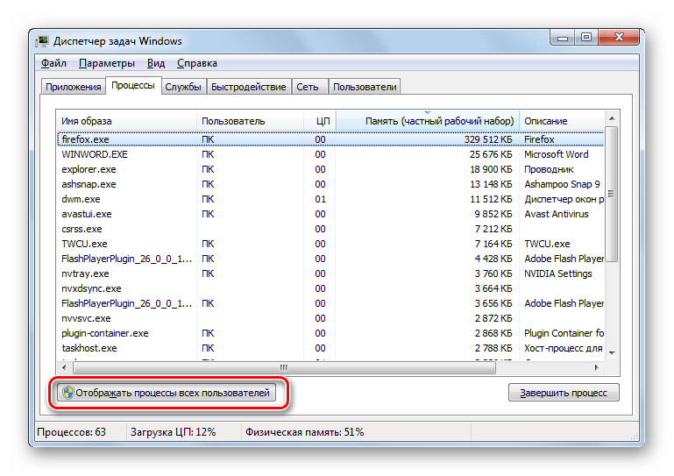Minimize the Task Manager window
The width and height of the screenshot is (674, 476).
[562, 38]
